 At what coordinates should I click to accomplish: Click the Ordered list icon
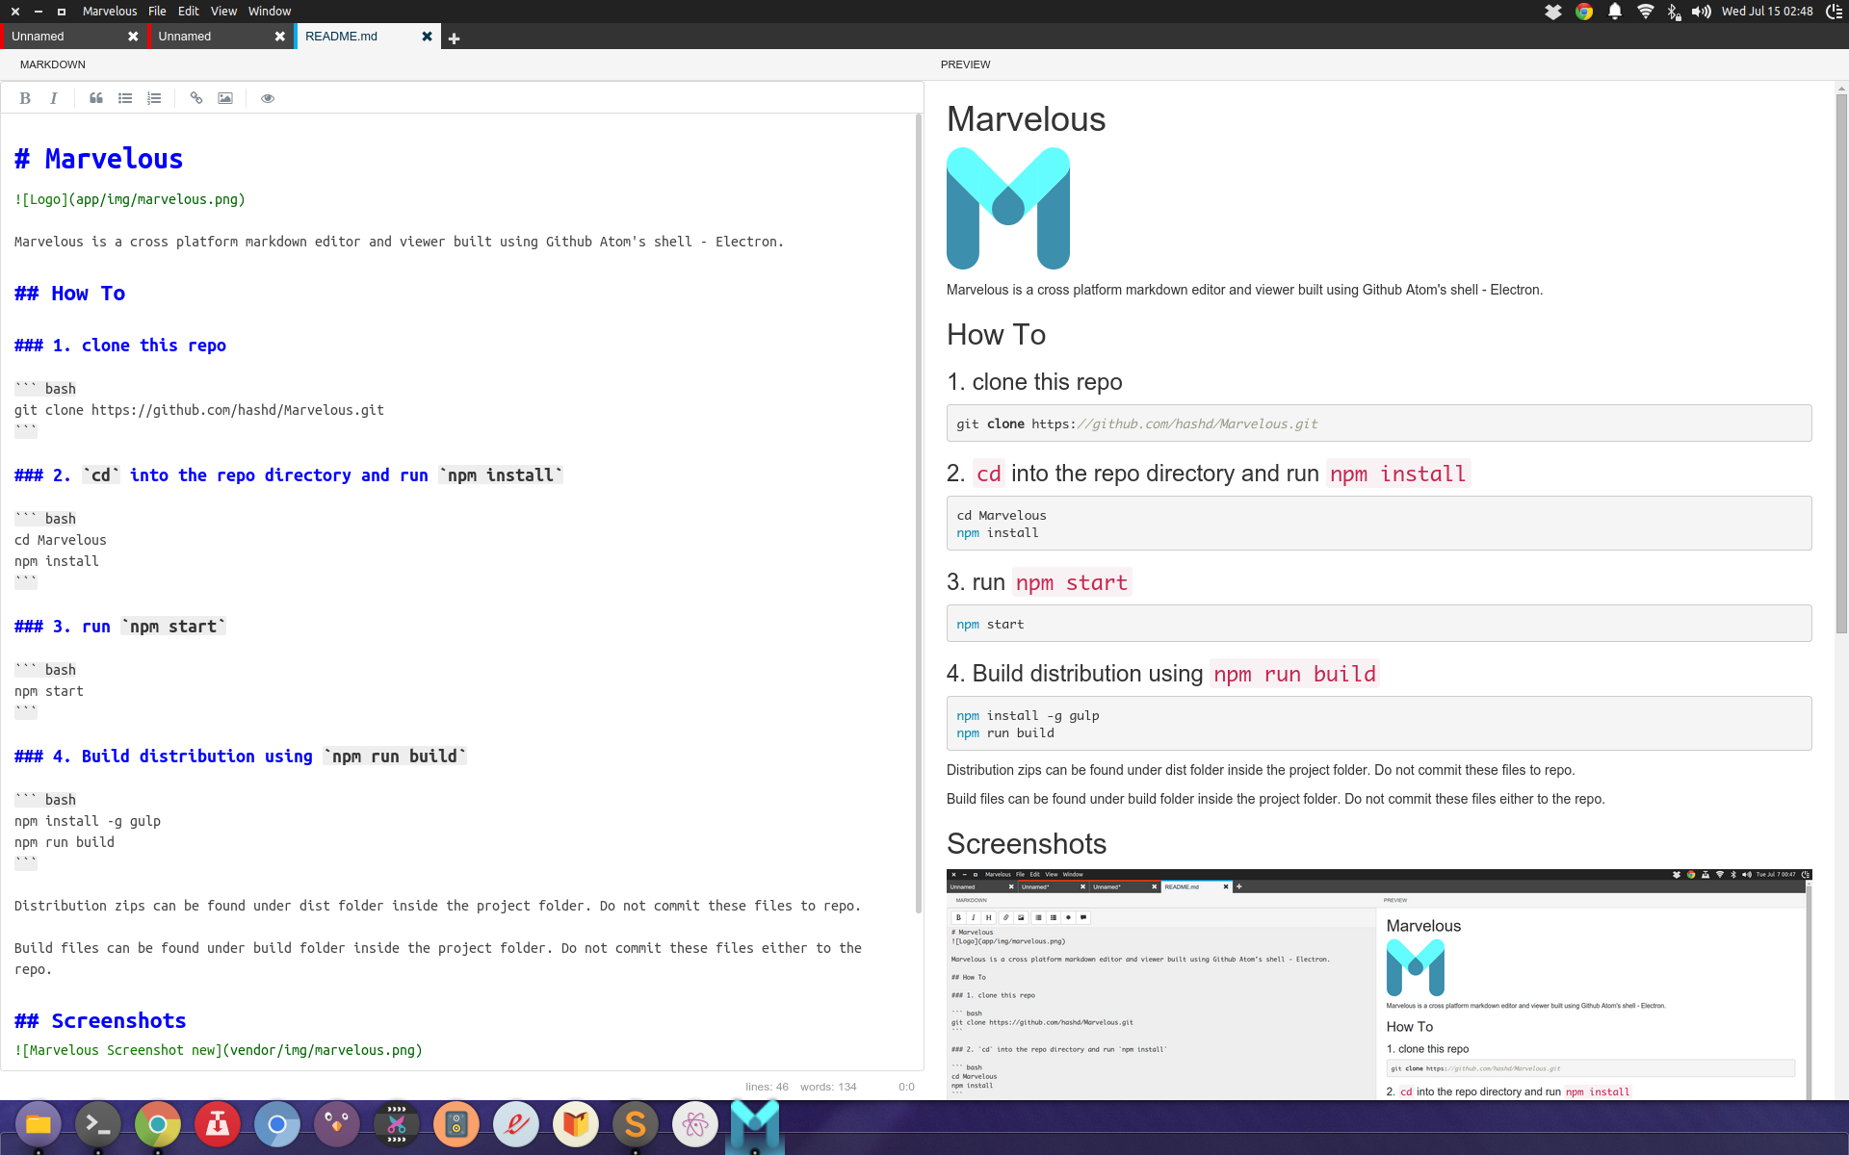tap(156, 97)
